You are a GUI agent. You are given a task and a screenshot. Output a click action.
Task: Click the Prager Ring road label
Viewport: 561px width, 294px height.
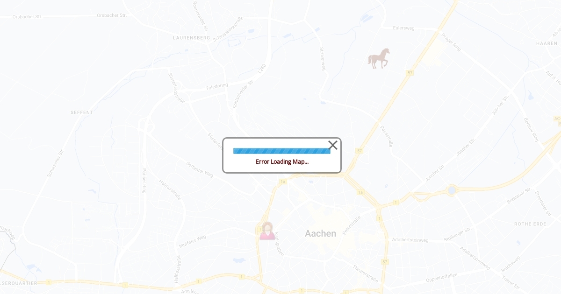[x=451, y=42]
